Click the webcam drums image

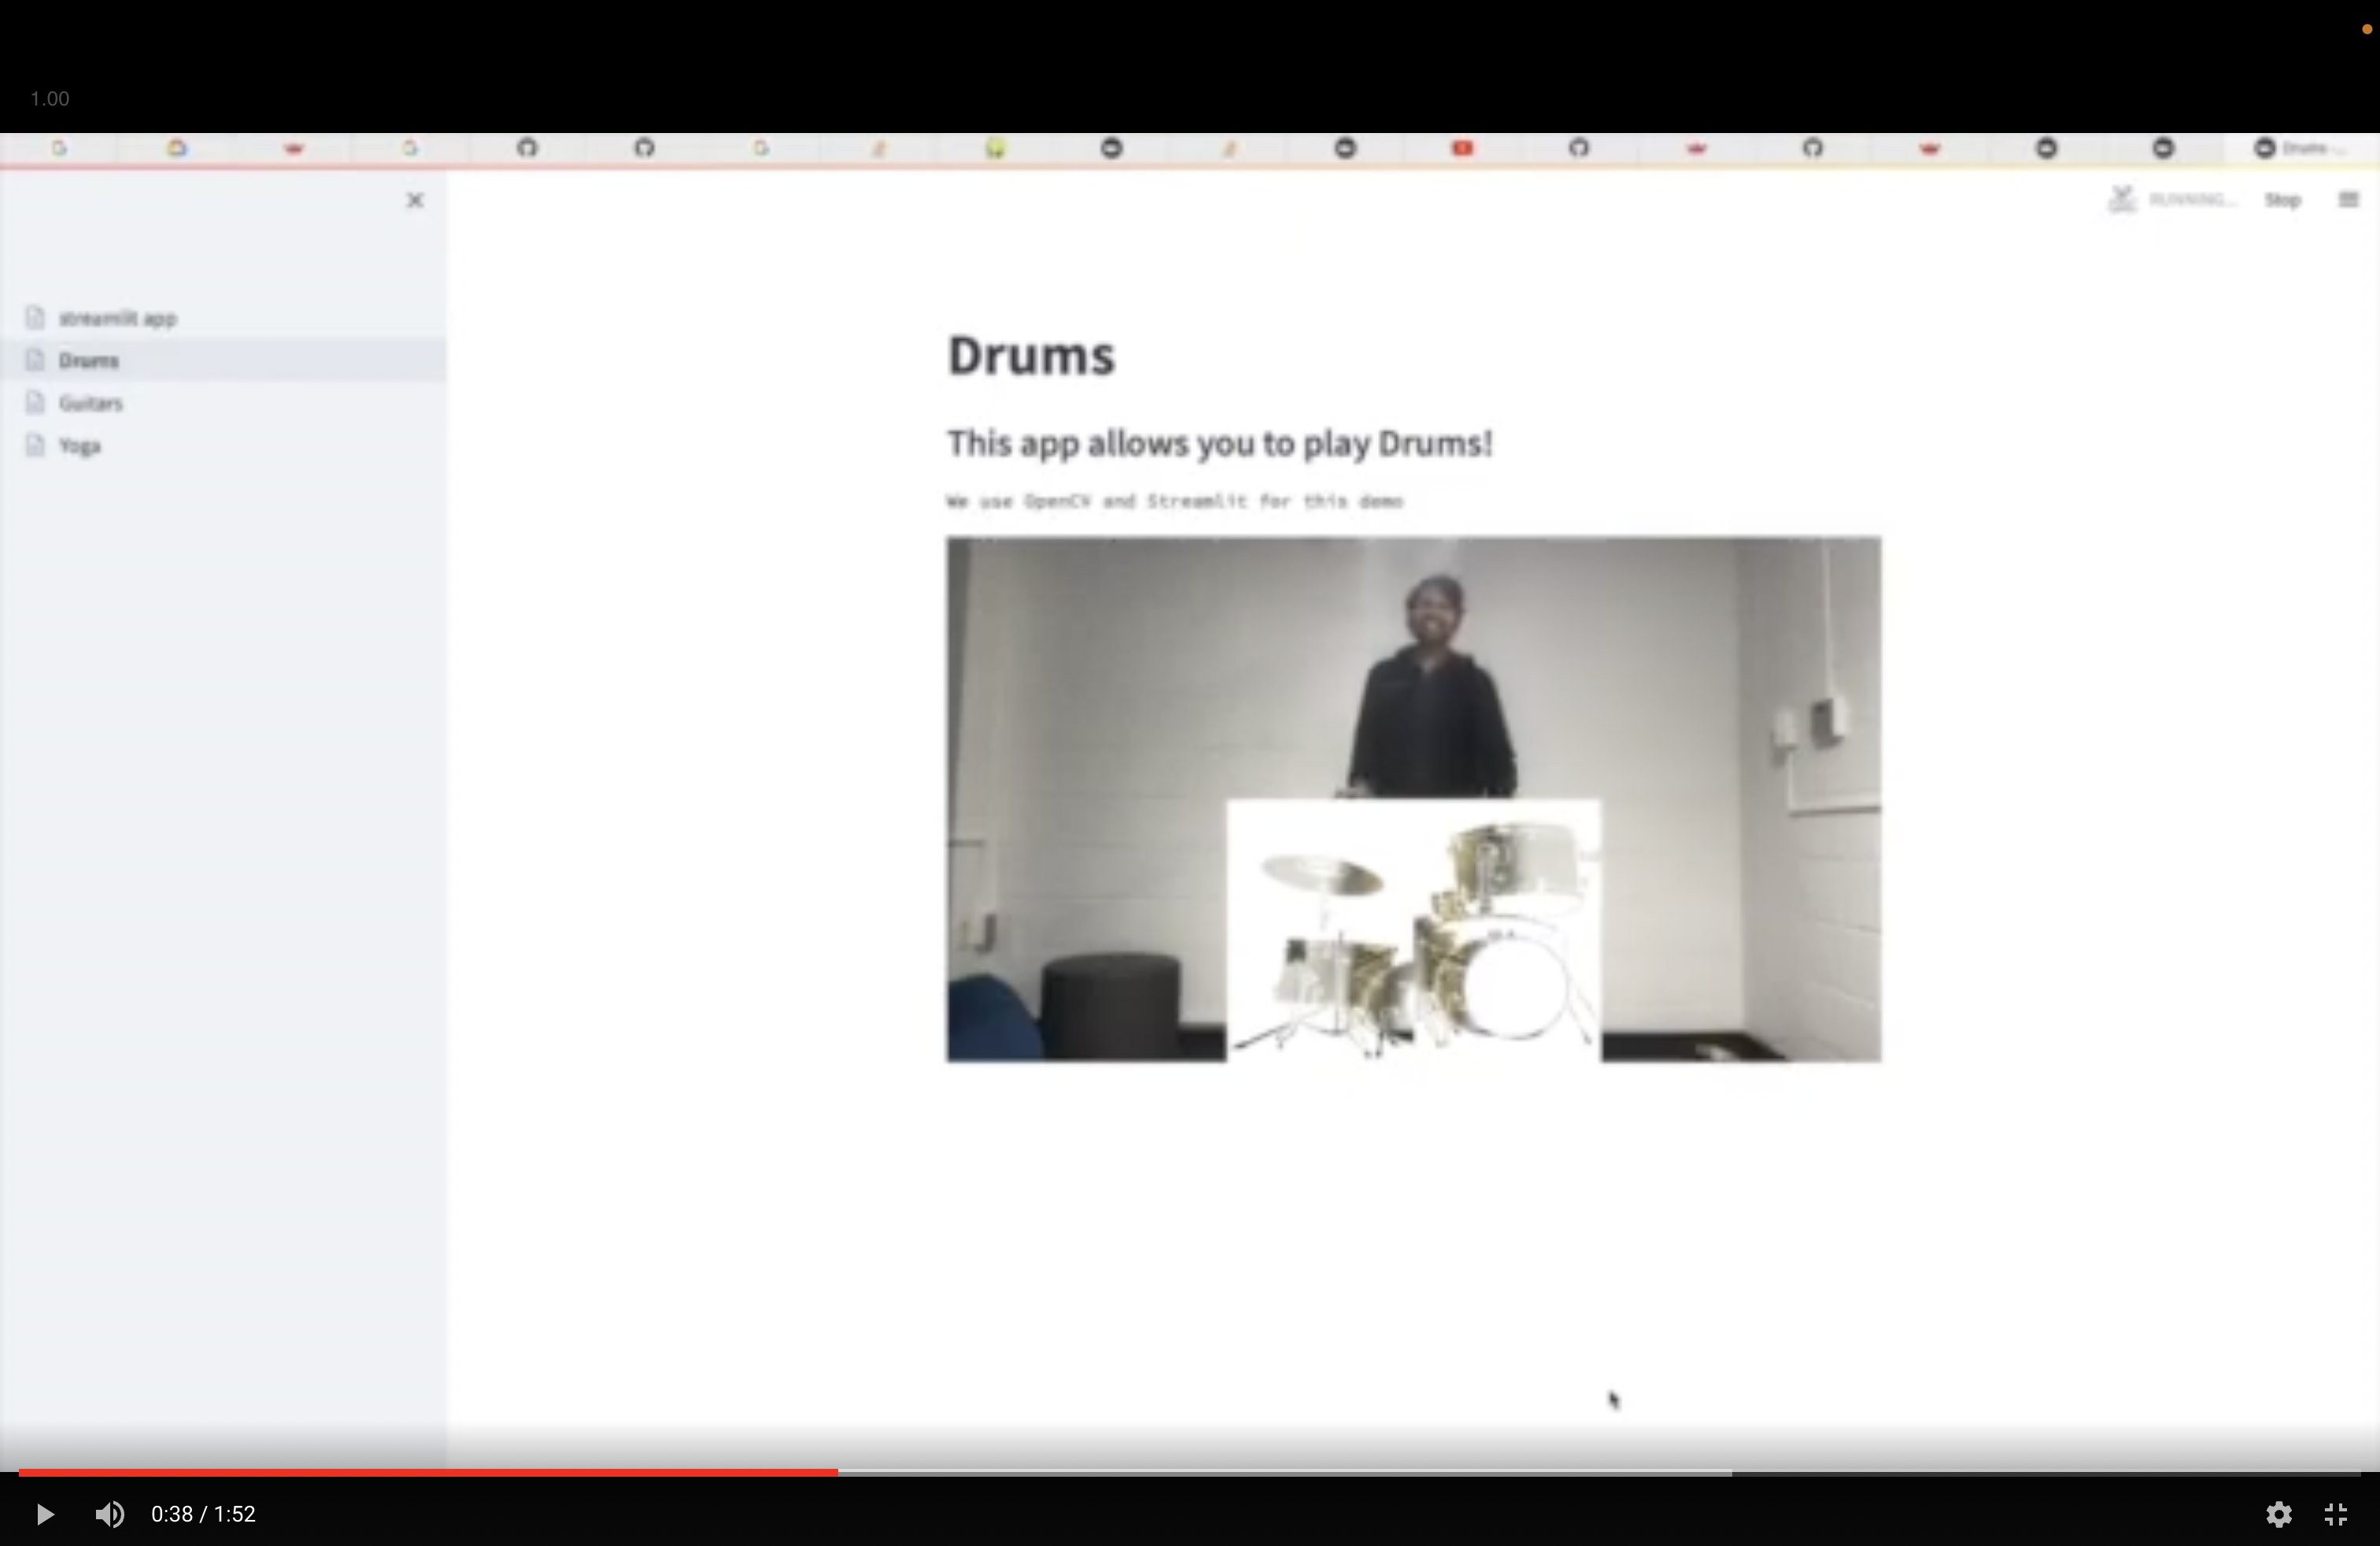pyautogui.click(x=1413, y=798)
